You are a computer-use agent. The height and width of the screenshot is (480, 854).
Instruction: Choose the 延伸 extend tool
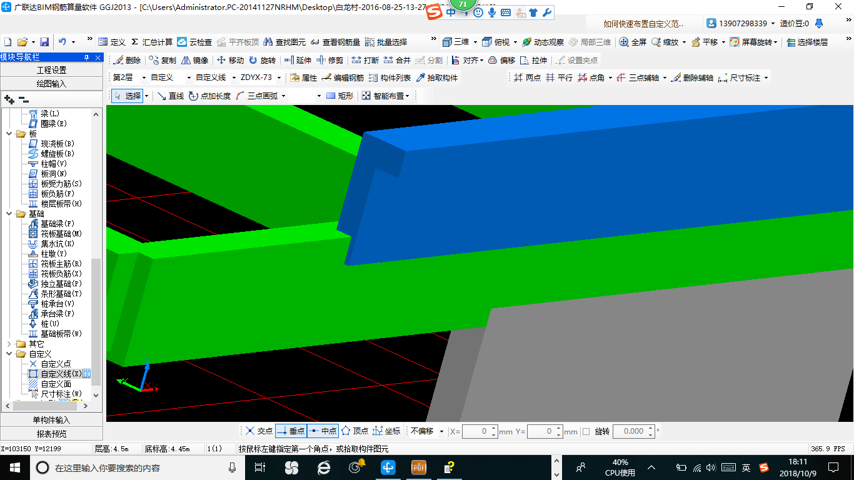tap(298, 60)
